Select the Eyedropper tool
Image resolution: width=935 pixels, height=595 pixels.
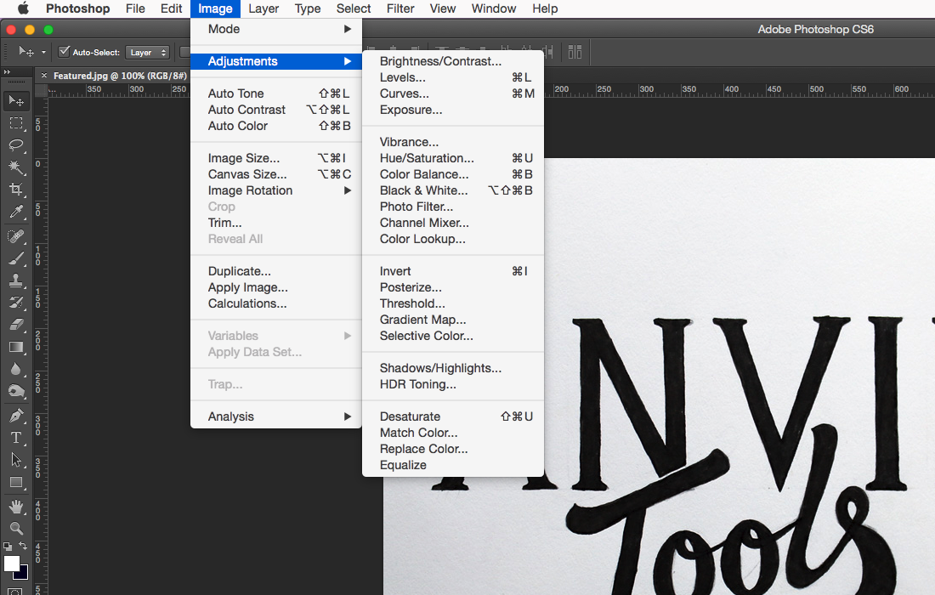[x=16, y=212]
